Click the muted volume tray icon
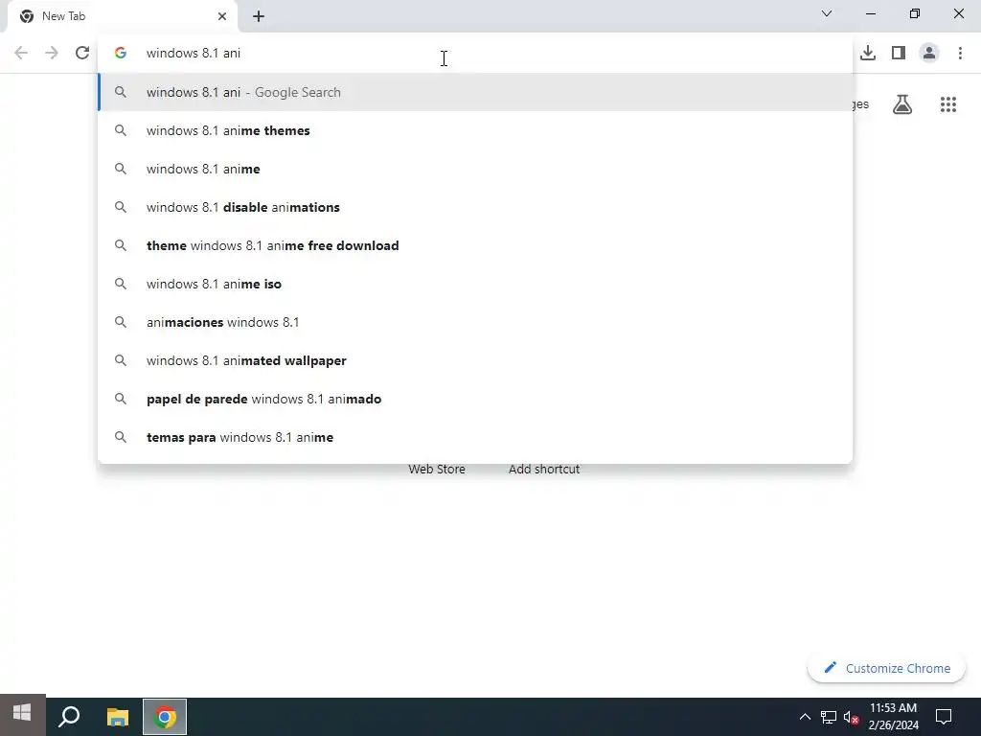This screenshot has height=736, width=981. [851, 717]
